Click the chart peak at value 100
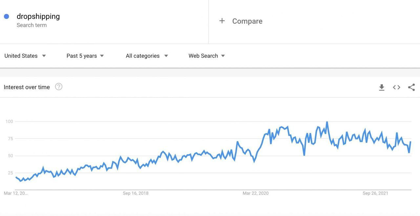 coord(327,122)
